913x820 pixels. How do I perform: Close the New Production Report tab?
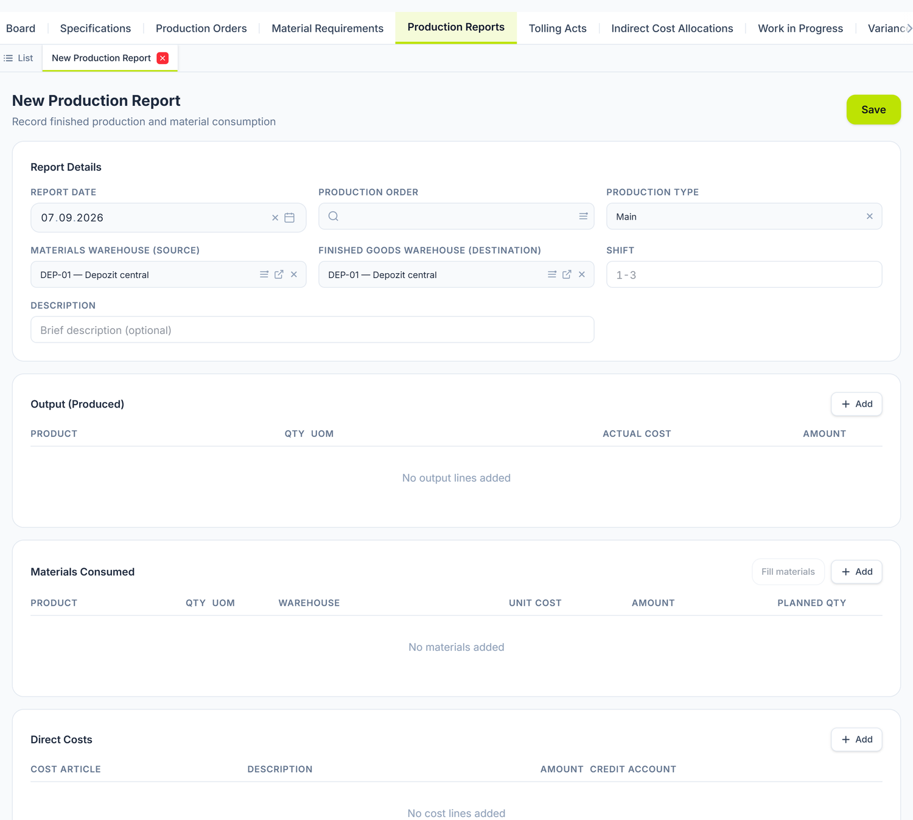point(163,58)
